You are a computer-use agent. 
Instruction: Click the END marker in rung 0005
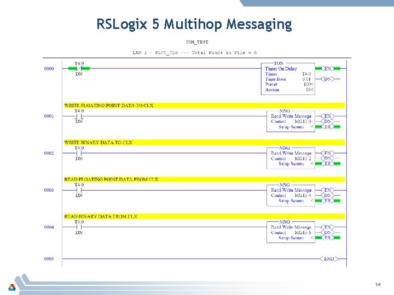[329, 258]
